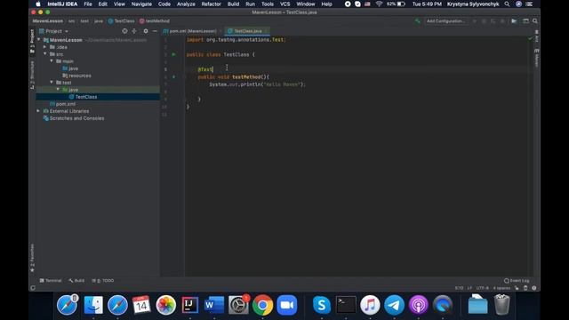This screenshot has height=320, width=569.
Task: Open line separator LF dropdown in status bar
Action: coord(469,288)
